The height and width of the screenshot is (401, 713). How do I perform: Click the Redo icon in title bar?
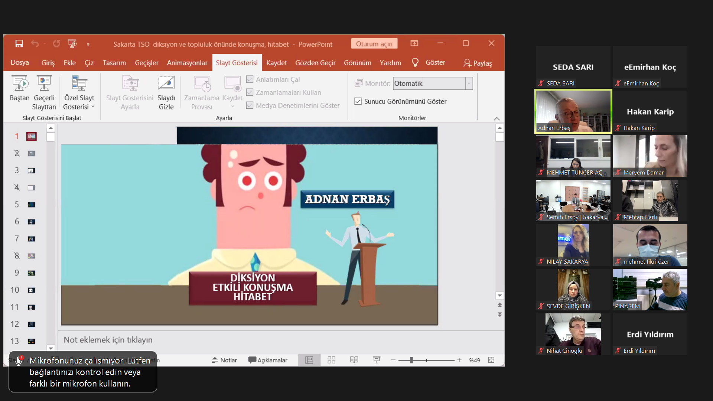click(56, 44)
